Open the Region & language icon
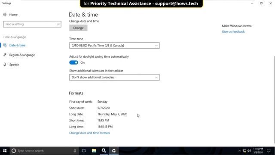 [x=5, y=55]
